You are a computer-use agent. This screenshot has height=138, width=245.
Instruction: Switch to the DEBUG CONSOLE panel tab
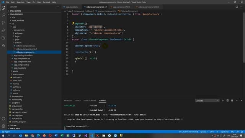pyautogui.click(x=90, y=100)
